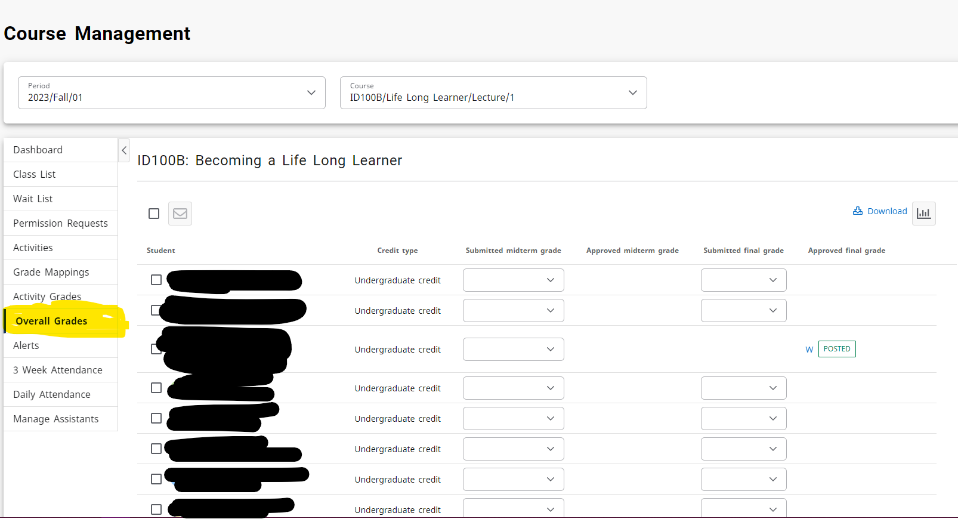Screen dimensions: 958x519
Task: Click the Download link
Action: (x=887, y=211)
